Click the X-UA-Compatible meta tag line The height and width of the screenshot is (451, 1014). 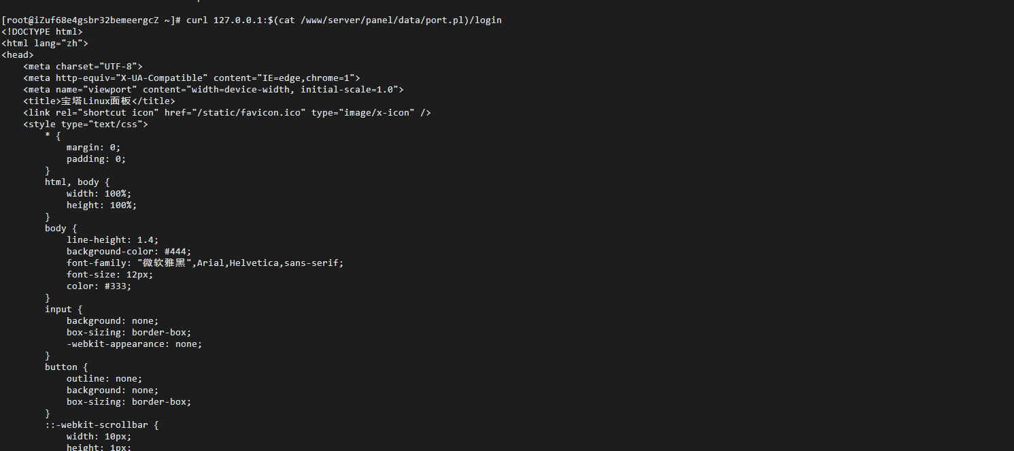pyautogui.click(x=191, y=78)
